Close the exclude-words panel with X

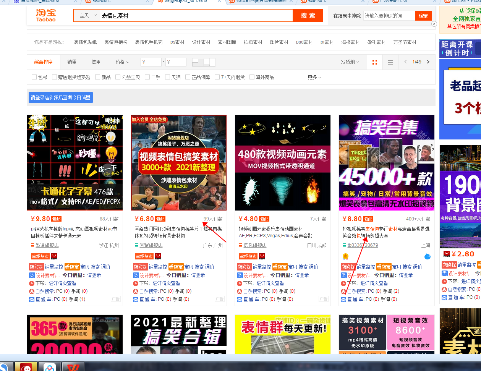434,24
